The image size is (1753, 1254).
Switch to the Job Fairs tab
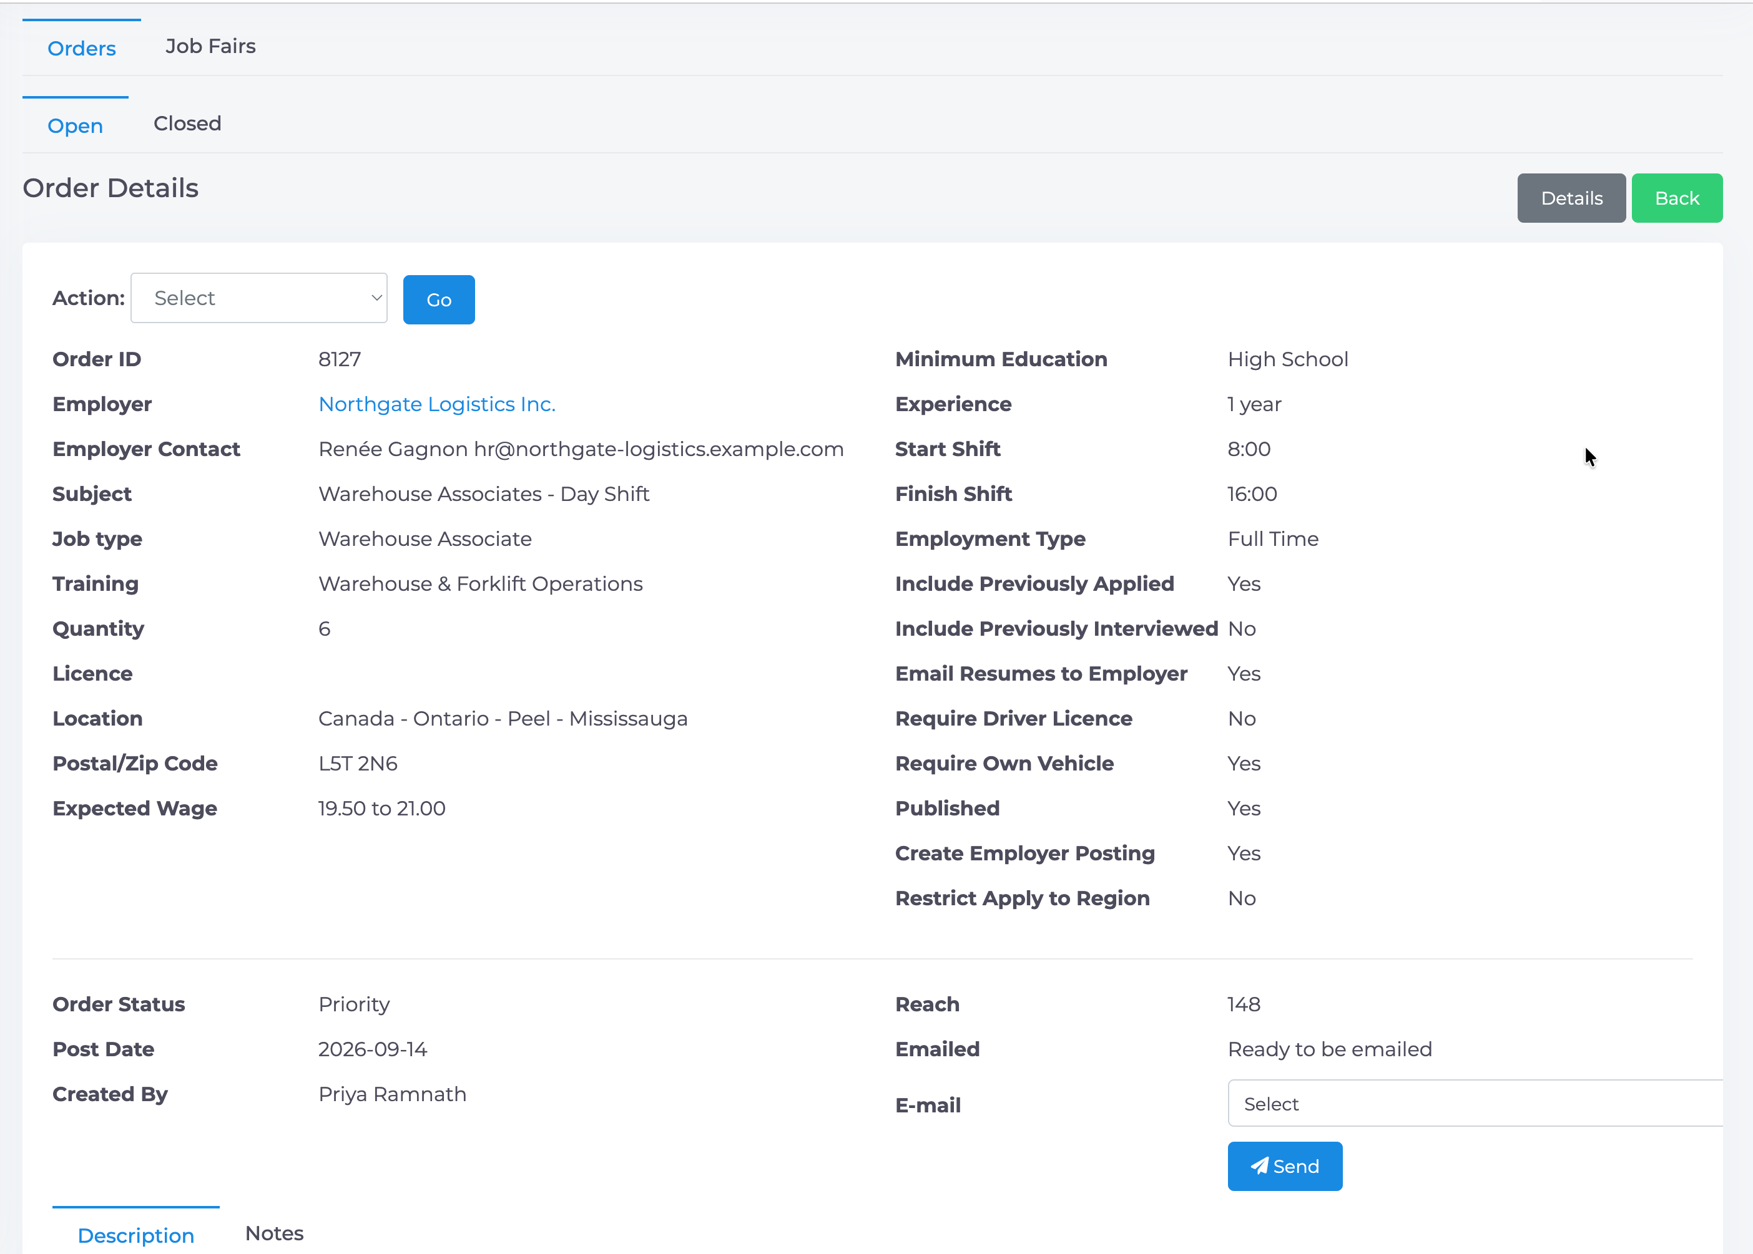[210, 46]
